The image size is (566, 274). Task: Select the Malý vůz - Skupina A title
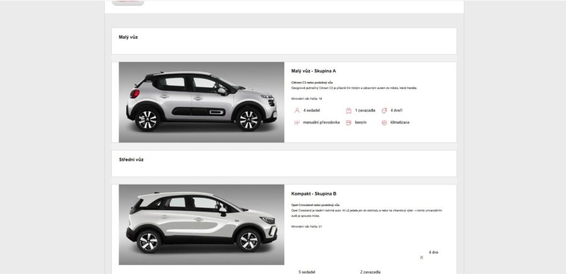313,71
